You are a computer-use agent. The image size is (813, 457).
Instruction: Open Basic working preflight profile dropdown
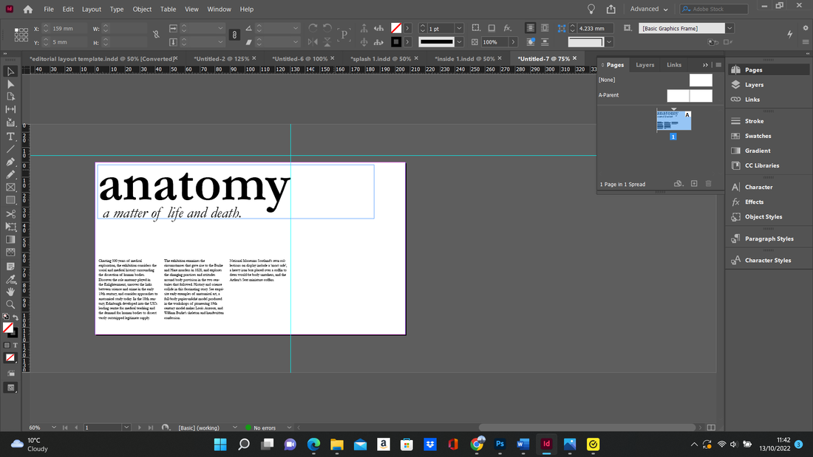pyautogui.click(x=235, y=427)
